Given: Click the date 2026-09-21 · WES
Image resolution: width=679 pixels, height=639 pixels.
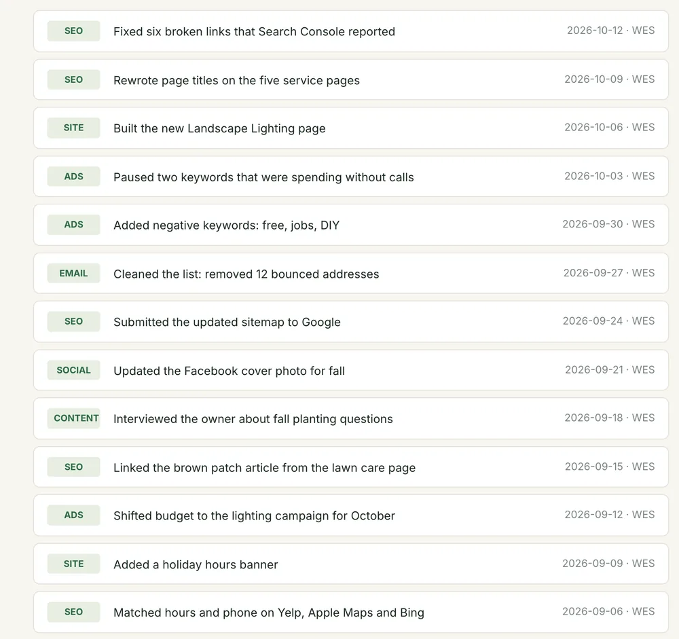Looking at the screenshot, I should point(610,370).
